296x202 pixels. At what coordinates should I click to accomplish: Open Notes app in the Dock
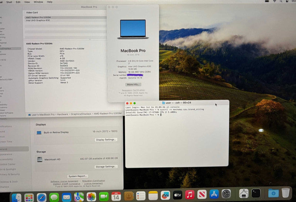tap(153, 196)
